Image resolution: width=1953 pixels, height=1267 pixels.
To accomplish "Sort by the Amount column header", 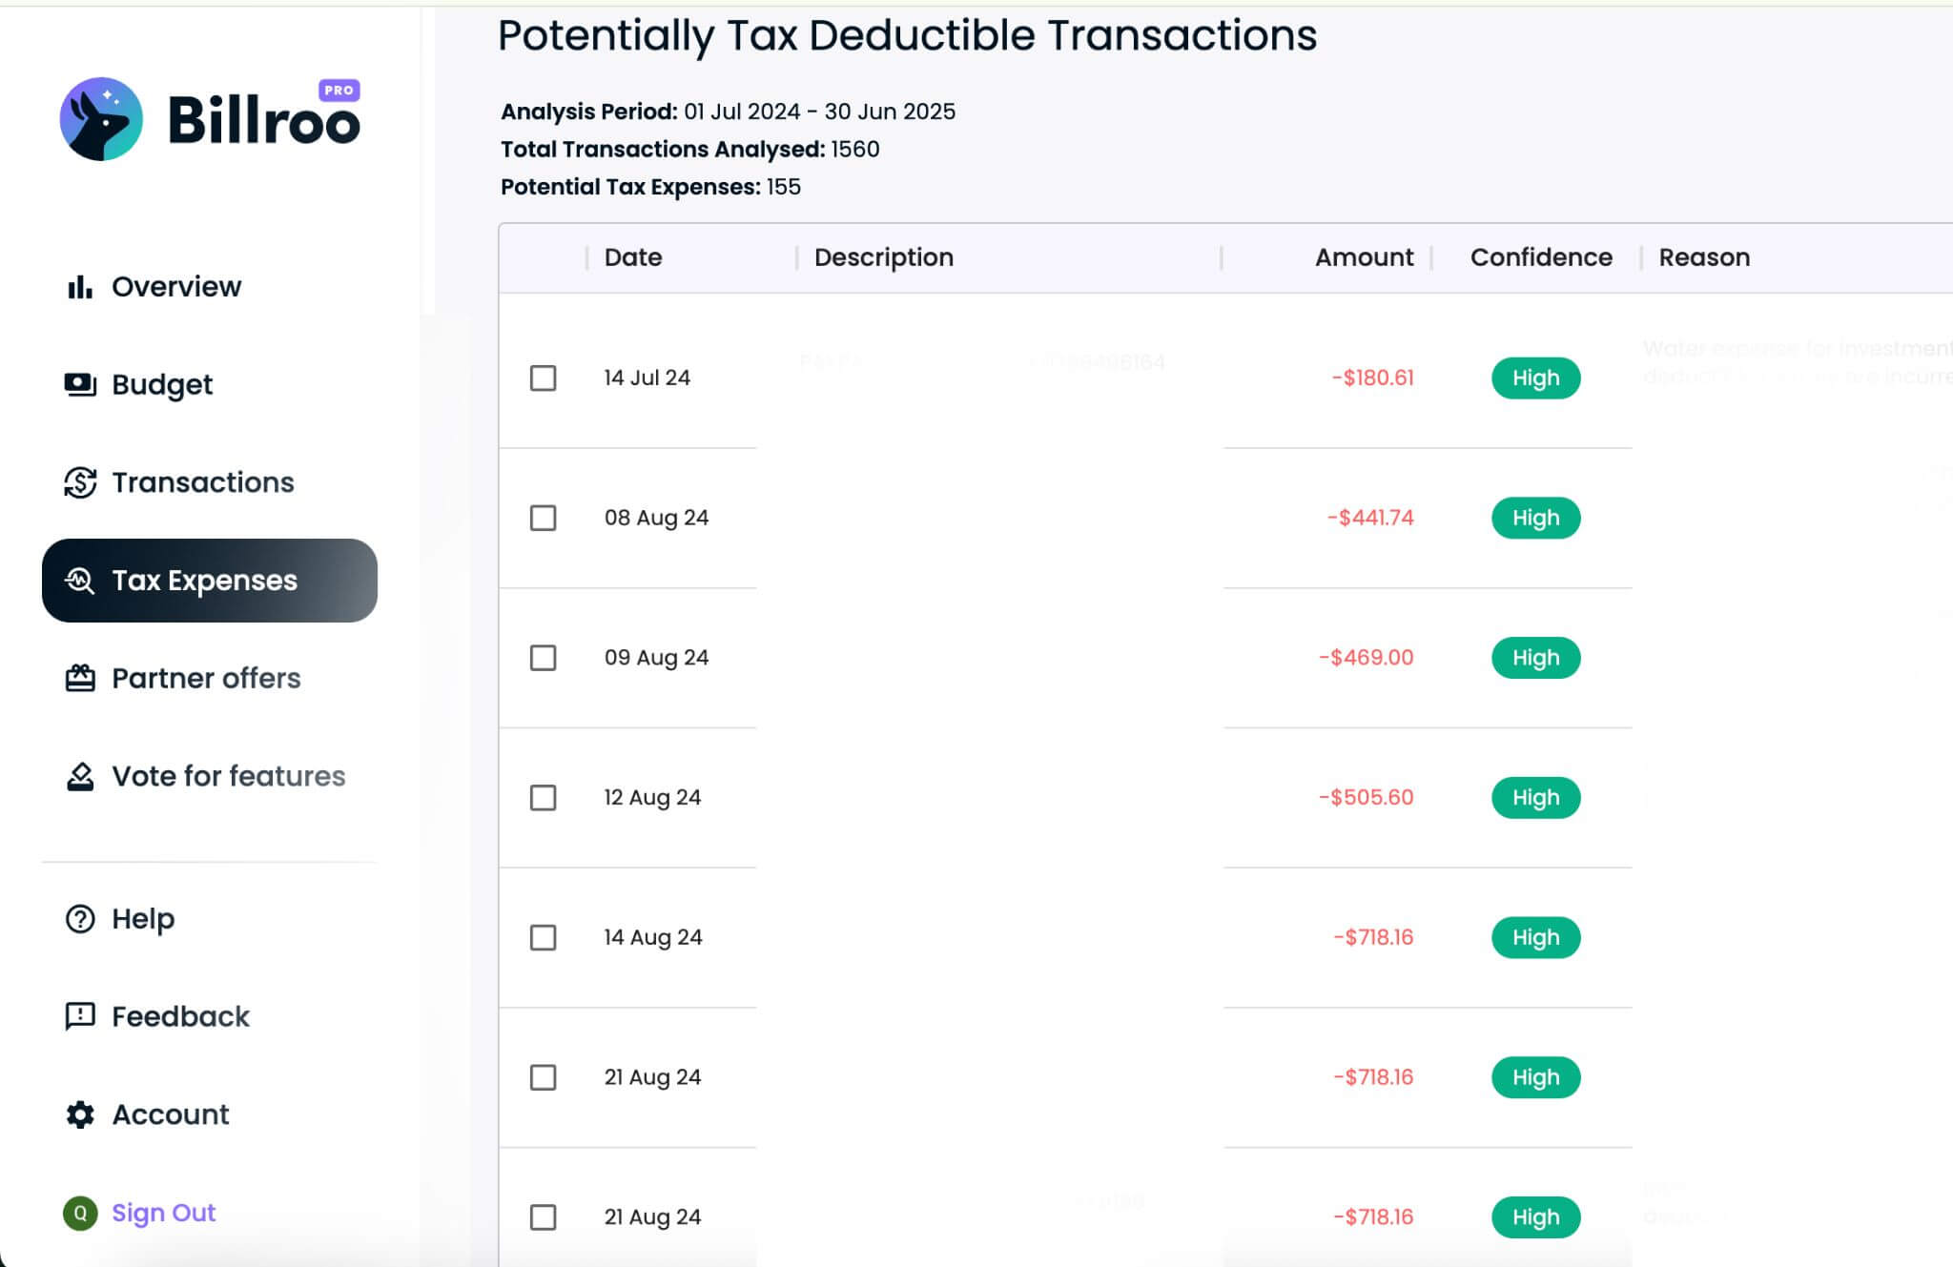I will point(1364,257).
